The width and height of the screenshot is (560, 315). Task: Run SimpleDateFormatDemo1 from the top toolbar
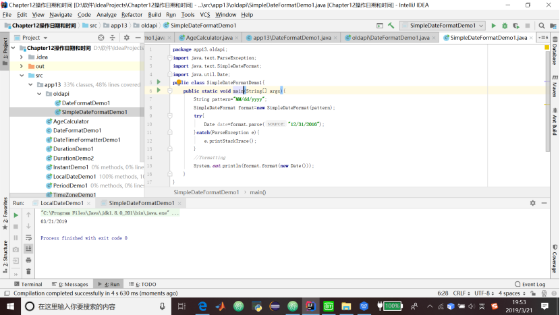[494, 26]
